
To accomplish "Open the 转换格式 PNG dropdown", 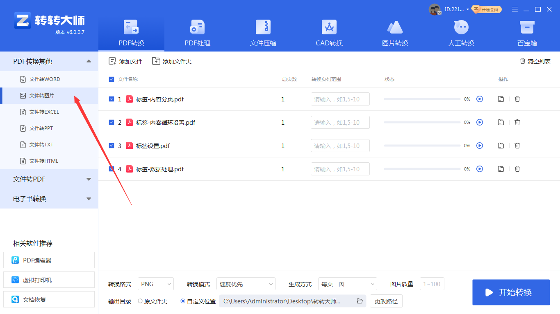I will [x=155, y=284].
